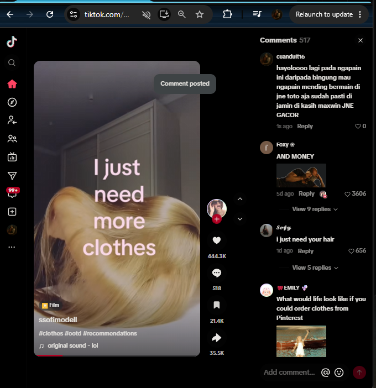The height and width of the screenshot is (388, 376).
Task: Open the TikTok logo home link
Action: click(x=12, y=41)
